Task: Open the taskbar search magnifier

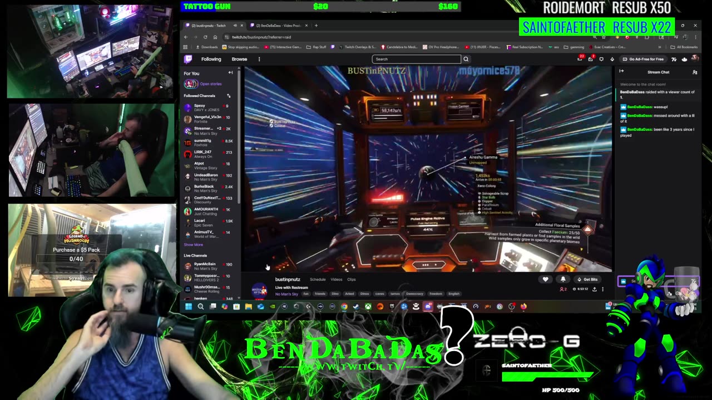Action: coord(201,306)
